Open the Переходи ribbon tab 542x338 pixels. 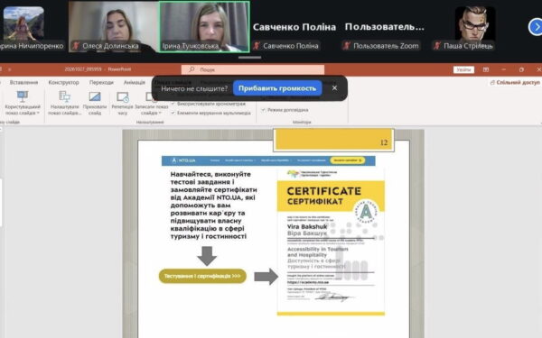pyautogui.click(x=101, y=82)
